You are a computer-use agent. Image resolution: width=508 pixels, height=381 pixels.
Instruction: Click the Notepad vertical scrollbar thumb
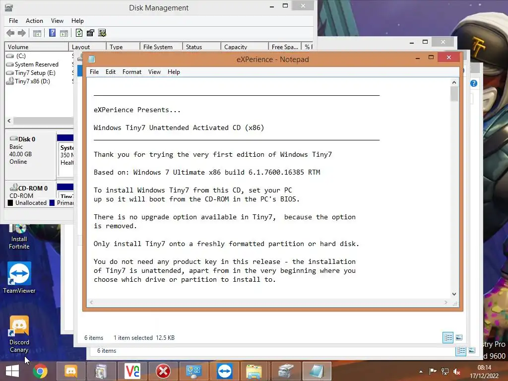(x=454, y=94)
